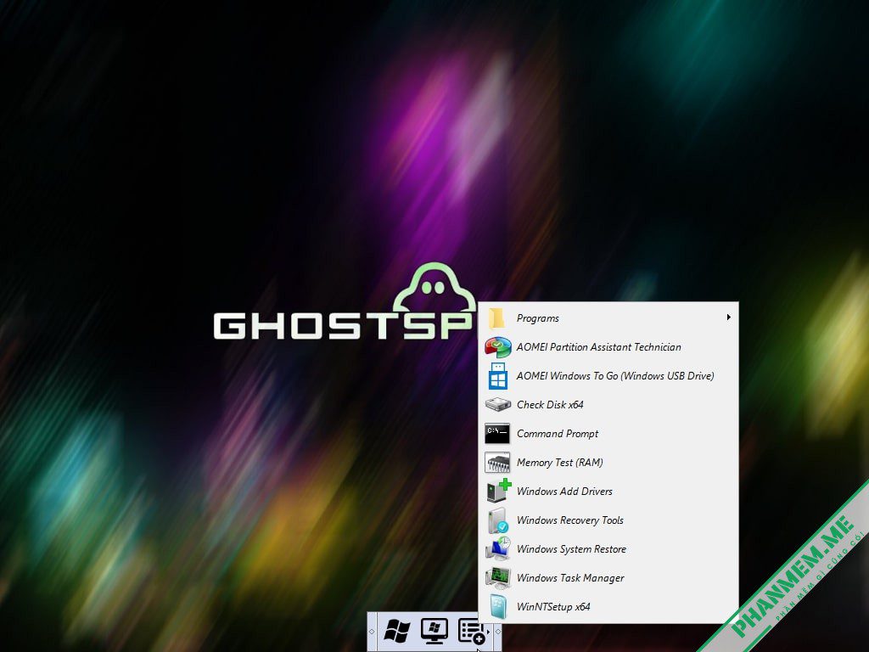Click the monitor with Windows logo icon
The image size is (869, 652).
[434, 631]
